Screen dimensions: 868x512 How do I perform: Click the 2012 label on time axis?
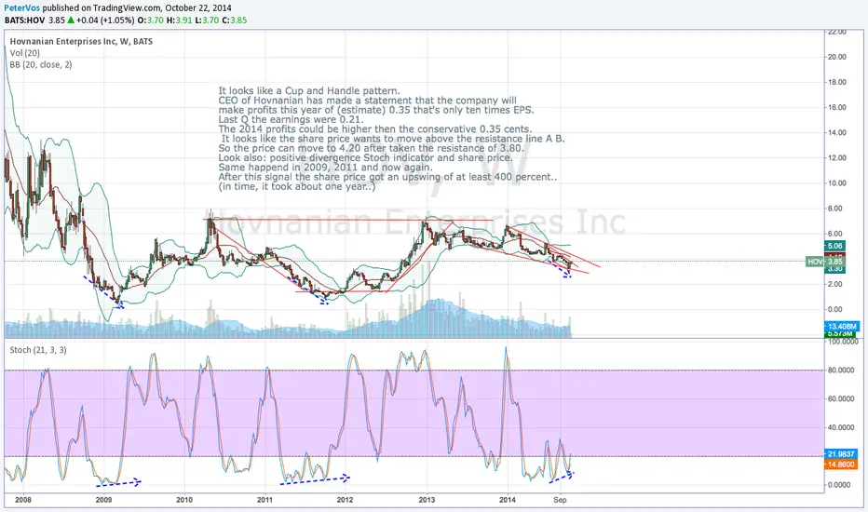pos(345,500)
